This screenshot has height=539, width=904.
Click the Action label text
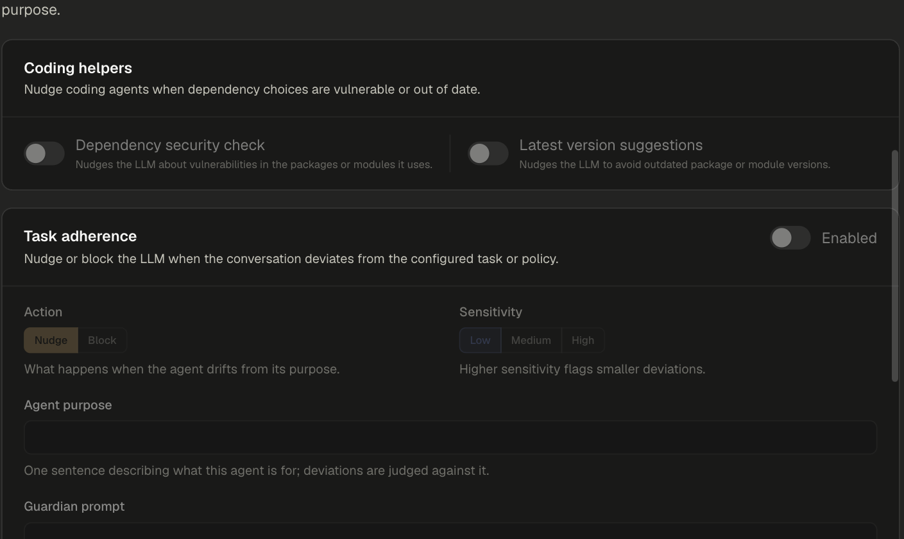(x=43, y=312)
